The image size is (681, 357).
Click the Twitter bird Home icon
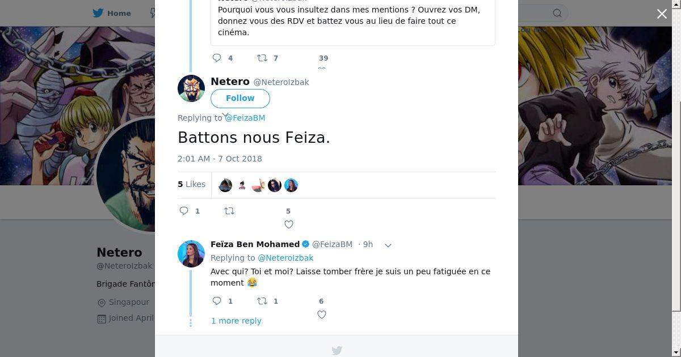pyautogui.click(x=98, y=13)
